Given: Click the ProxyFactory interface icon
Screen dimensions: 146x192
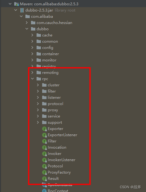Looking at the screenshot, I should tap(44, 172).
